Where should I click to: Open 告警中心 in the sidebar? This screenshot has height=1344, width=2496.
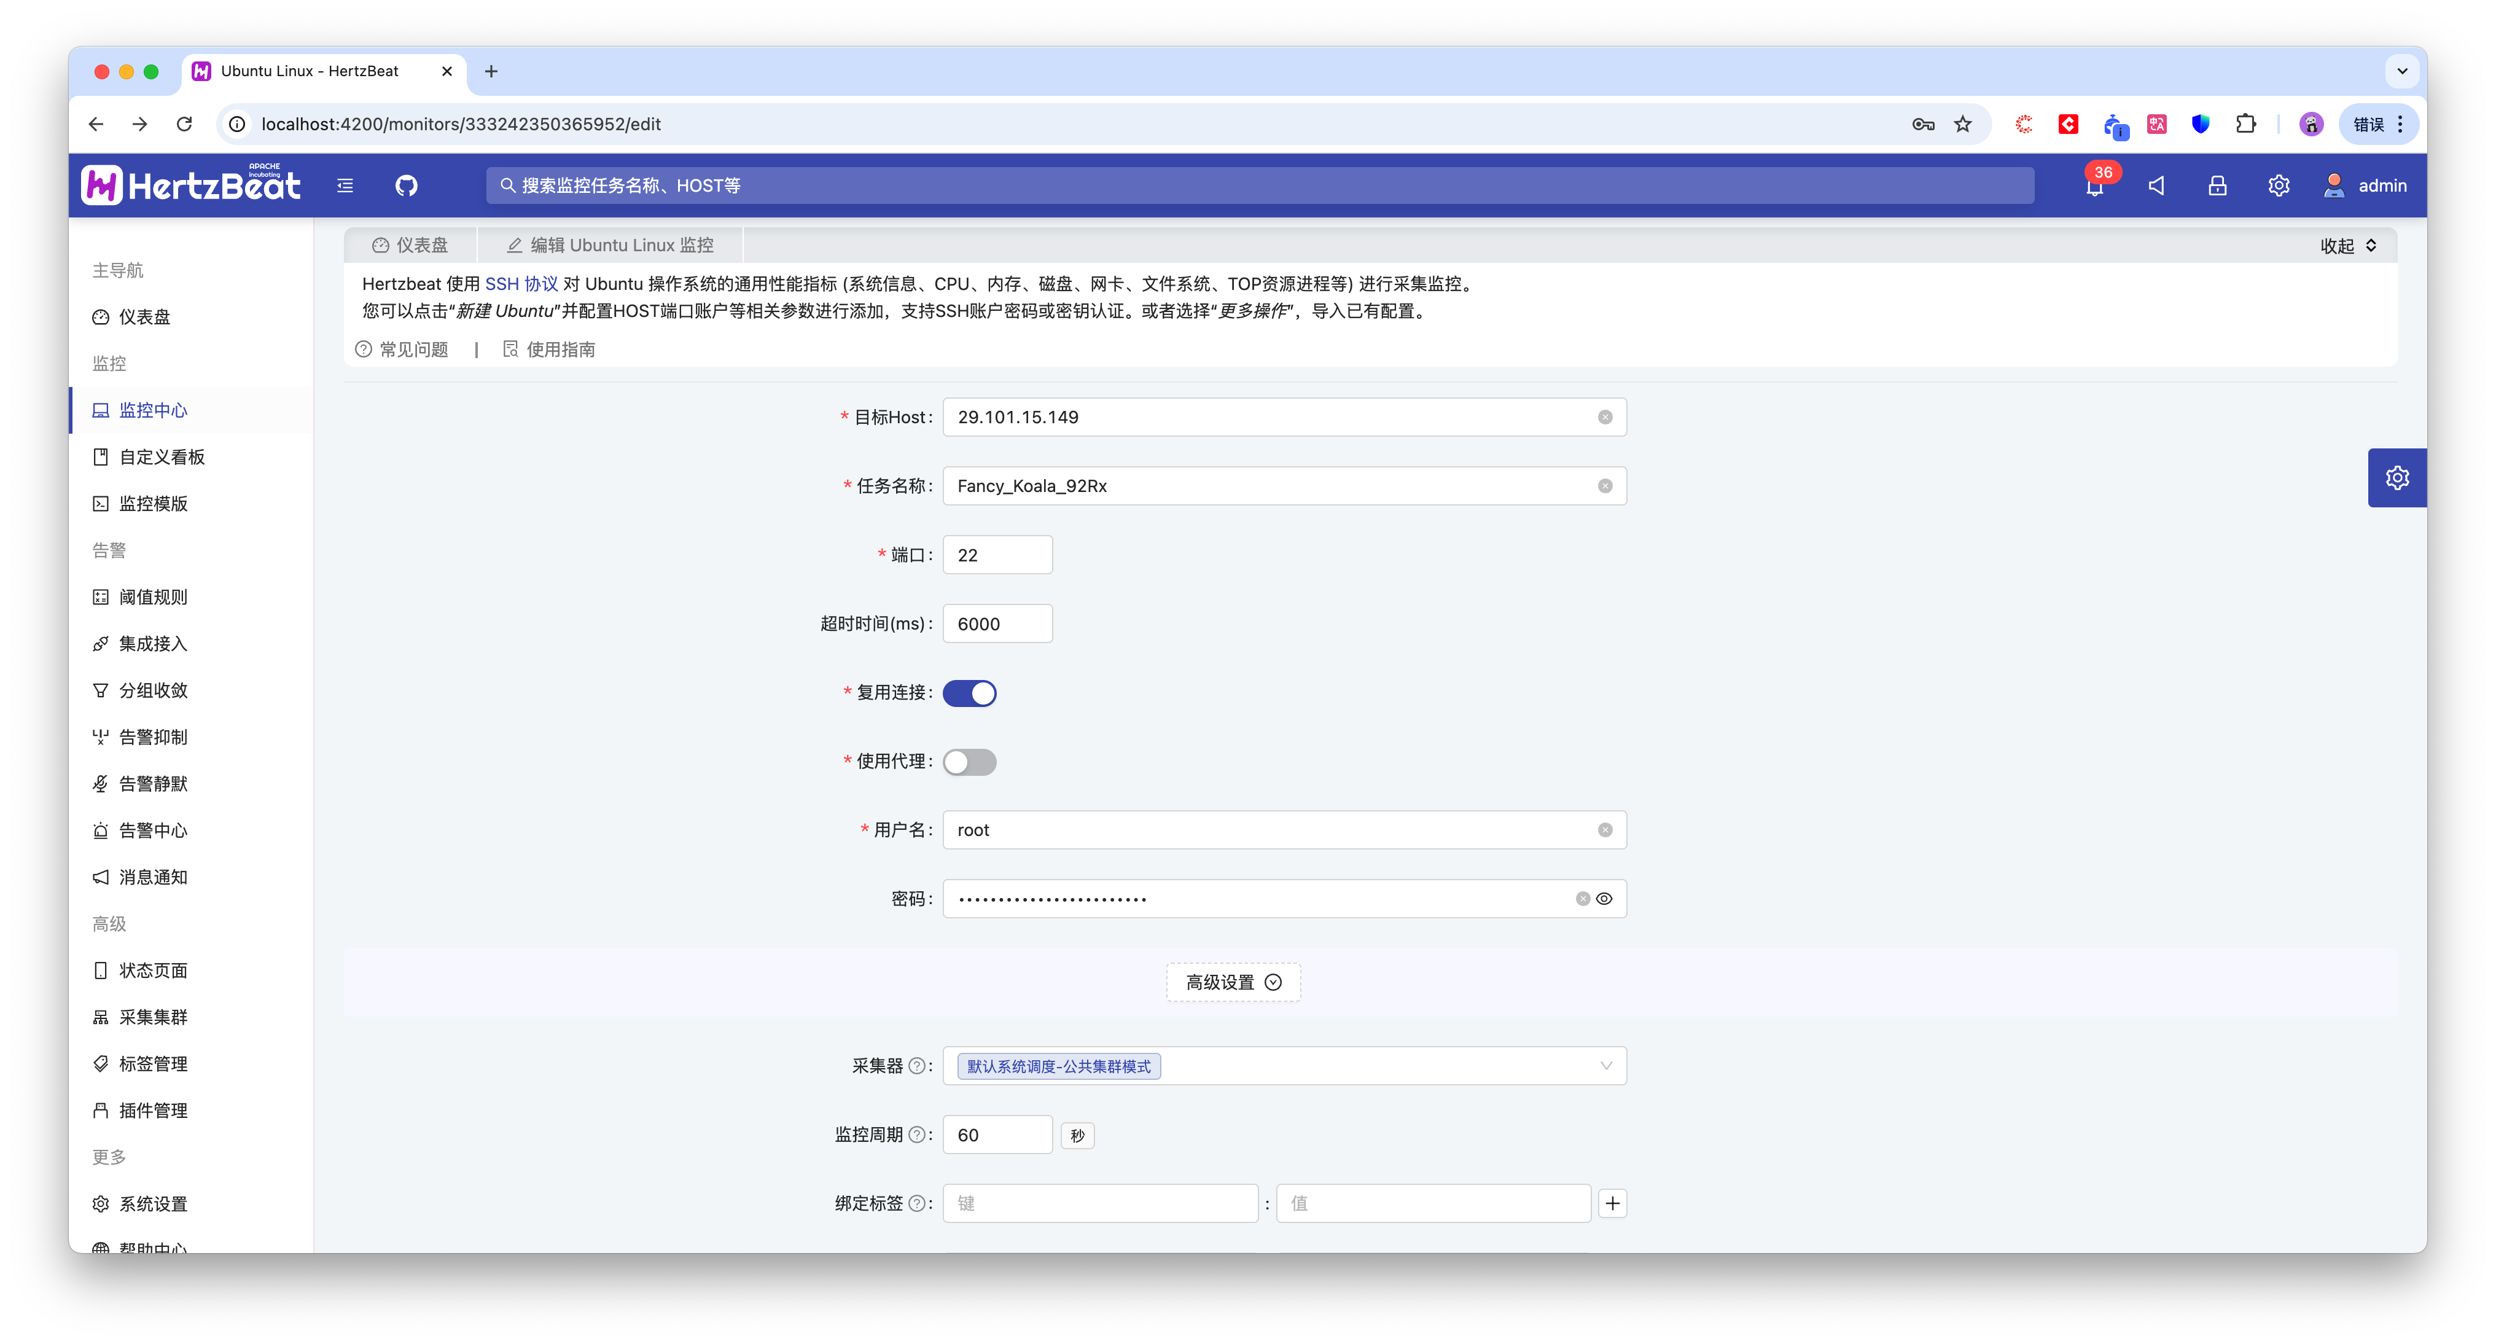click(153, 830)
